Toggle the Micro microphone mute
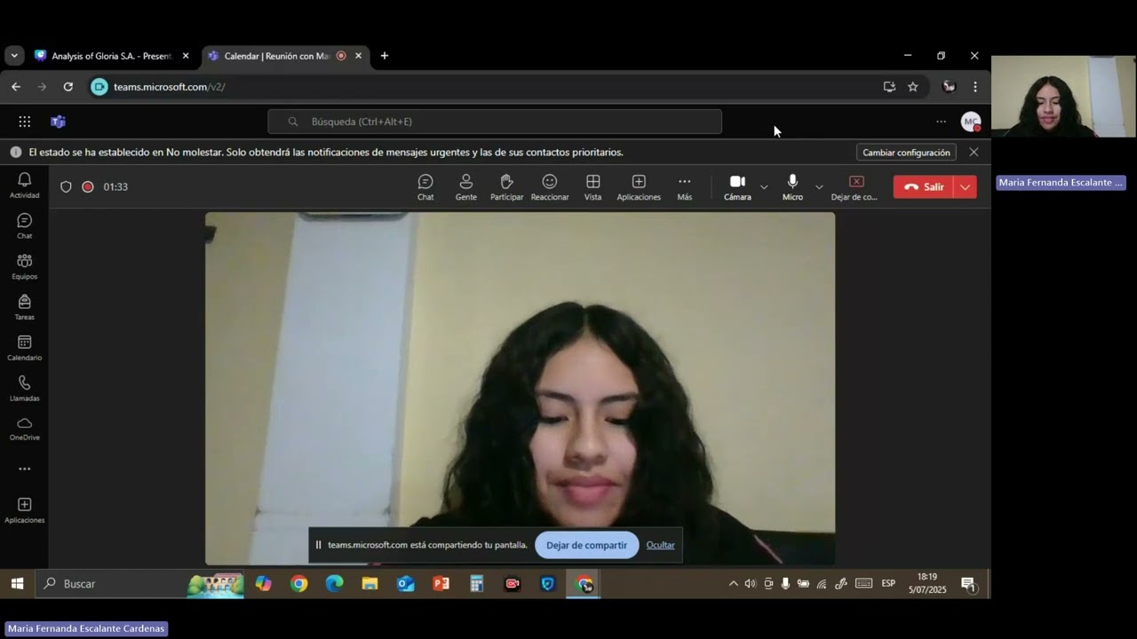 [x=792, y=187]
